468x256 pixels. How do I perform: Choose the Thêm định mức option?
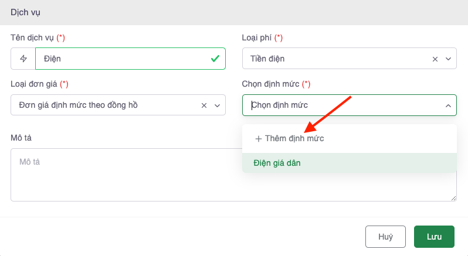pos(290,139)
